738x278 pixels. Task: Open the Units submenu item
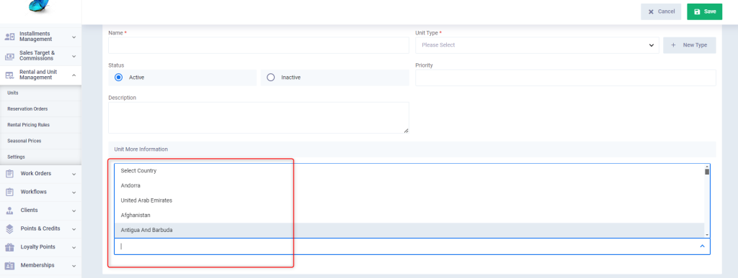click(40, 93)
